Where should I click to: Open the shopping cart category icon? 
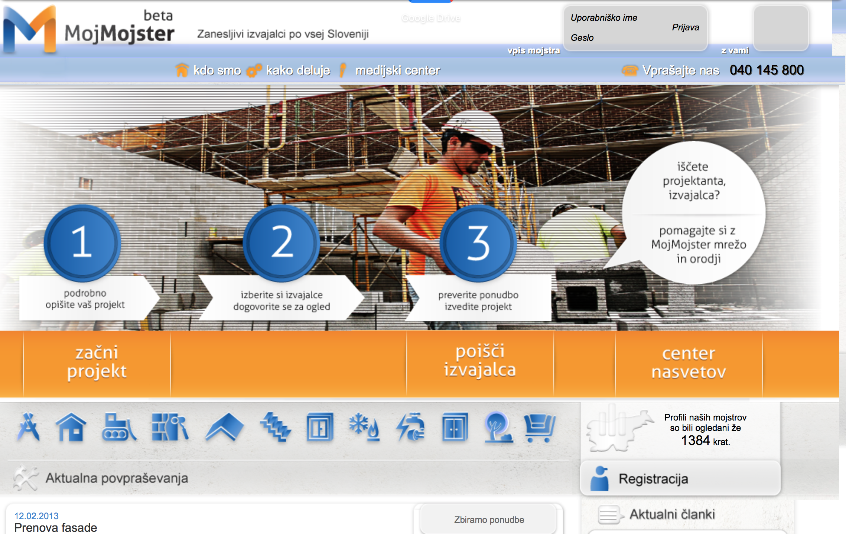[x=539, y=427]
